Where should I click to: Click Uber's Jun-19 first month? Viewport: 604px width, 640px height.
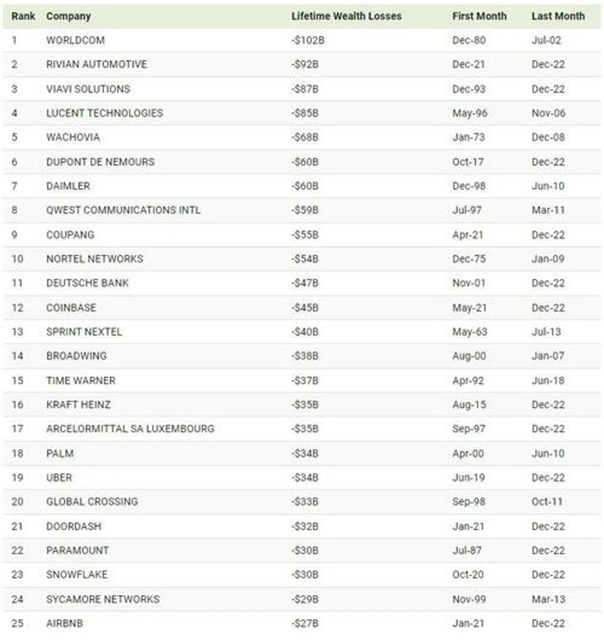coord(469,477)
